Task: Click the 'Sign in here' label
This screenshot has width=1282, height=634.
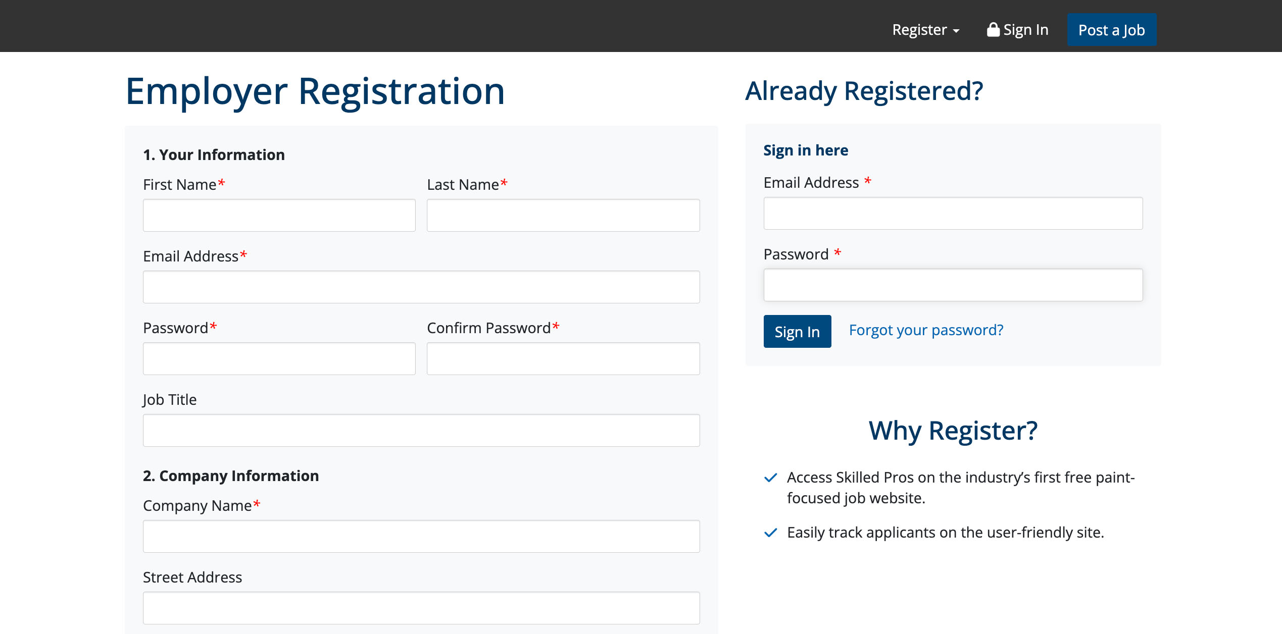Action: (x=806, y=150)
